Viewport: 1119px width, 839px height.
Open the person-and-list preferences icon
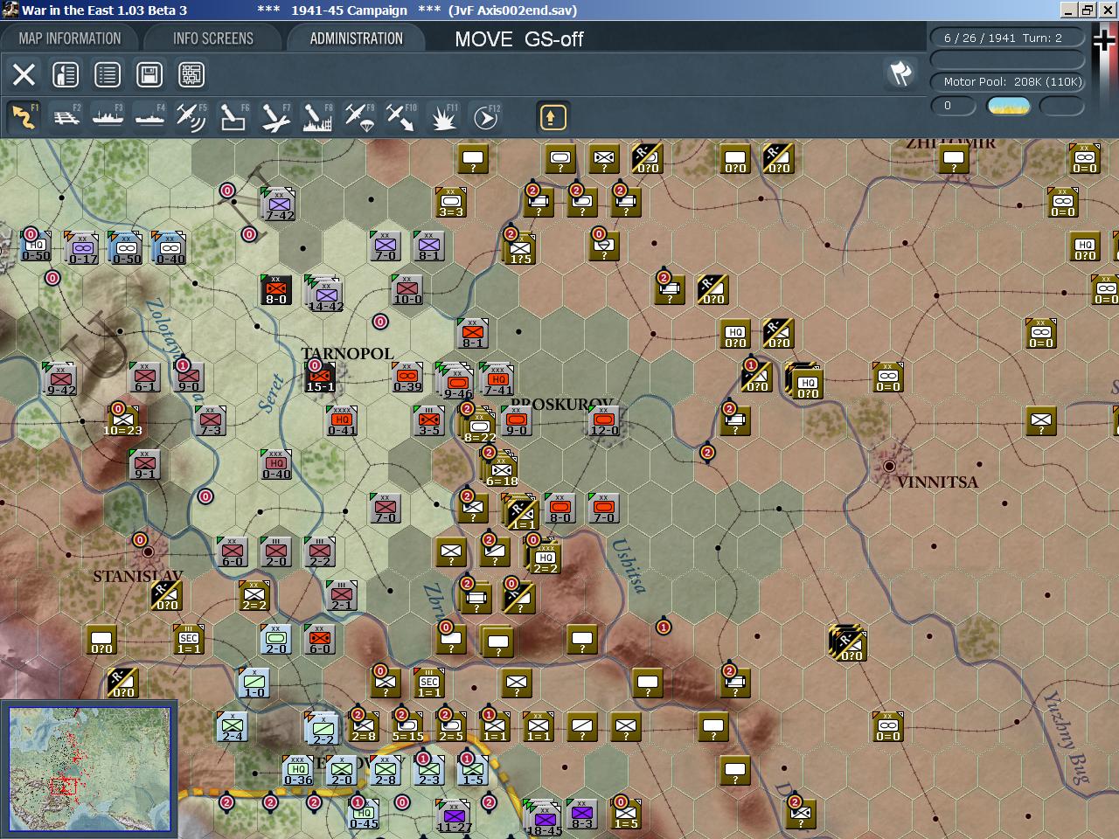point(66,74)
